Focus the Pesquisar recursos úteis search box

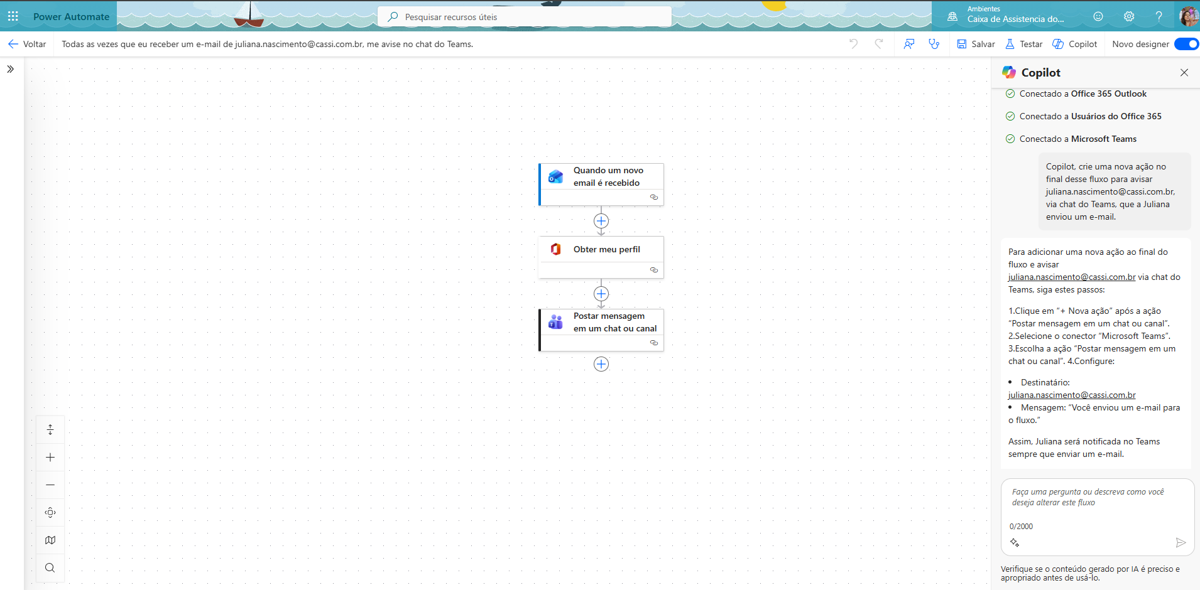tap(525, 17)
